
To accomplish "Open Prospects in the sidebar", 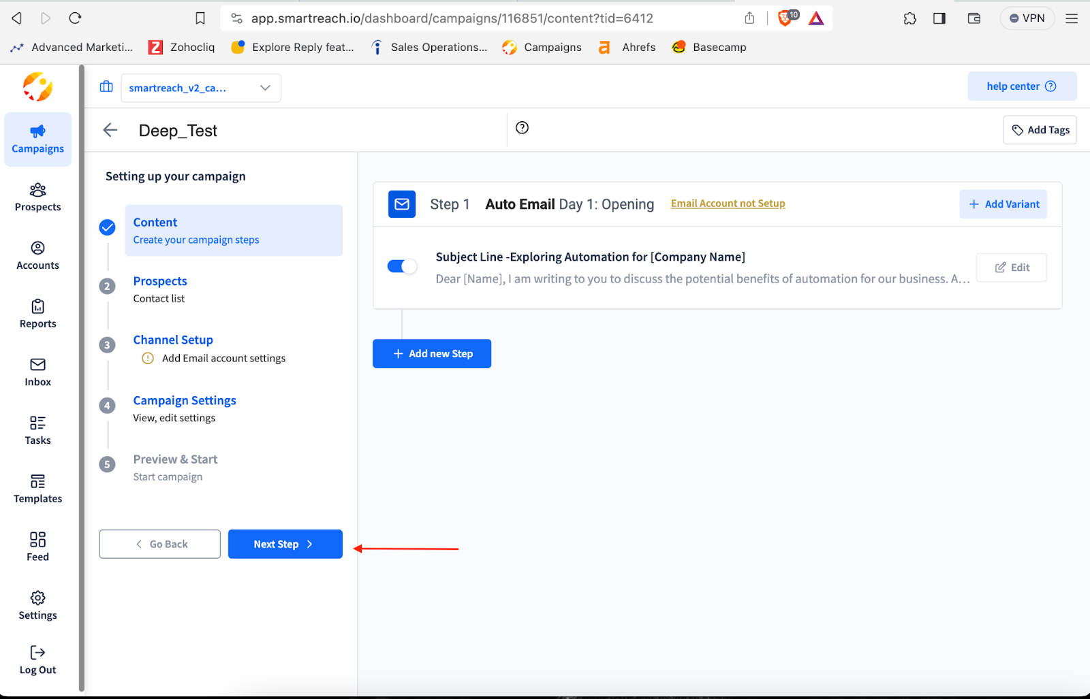I will [x=37, y=197].
